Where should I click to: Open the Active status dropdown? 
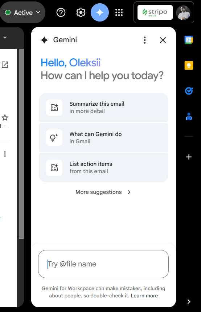[22, 12]
